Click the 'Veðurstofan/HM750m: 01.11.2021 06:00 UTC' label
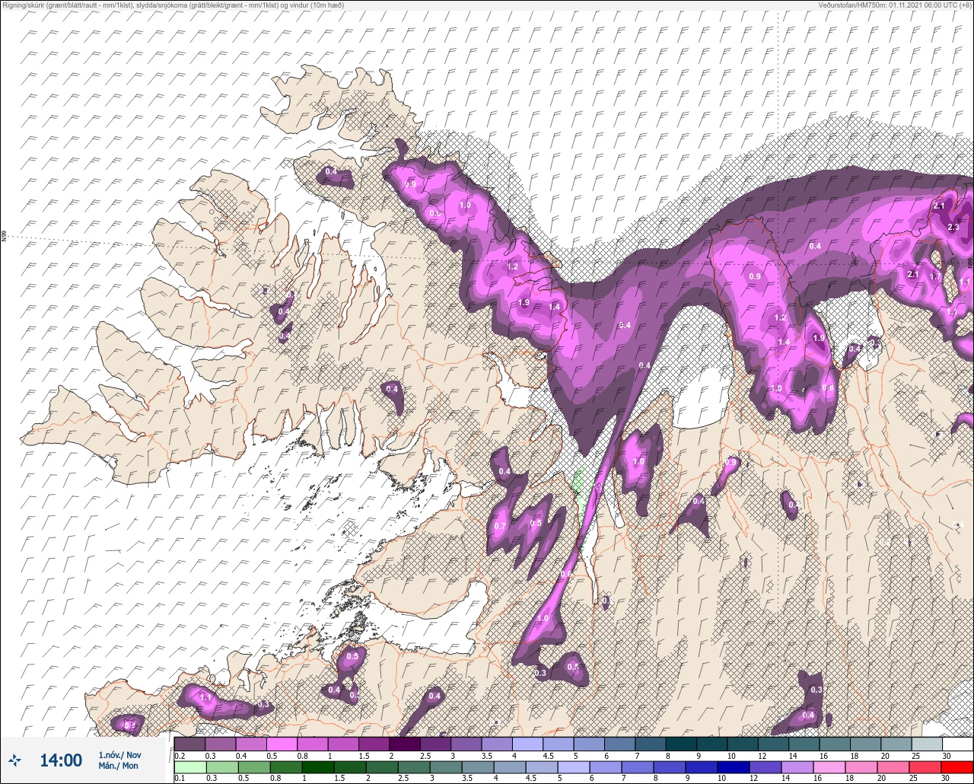The image size is (974, 784). coord(897,5)
